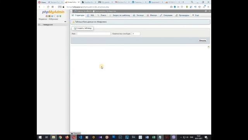Switch to the Структура tab
The height and width of the screenshot is (140, 248).
78,15
